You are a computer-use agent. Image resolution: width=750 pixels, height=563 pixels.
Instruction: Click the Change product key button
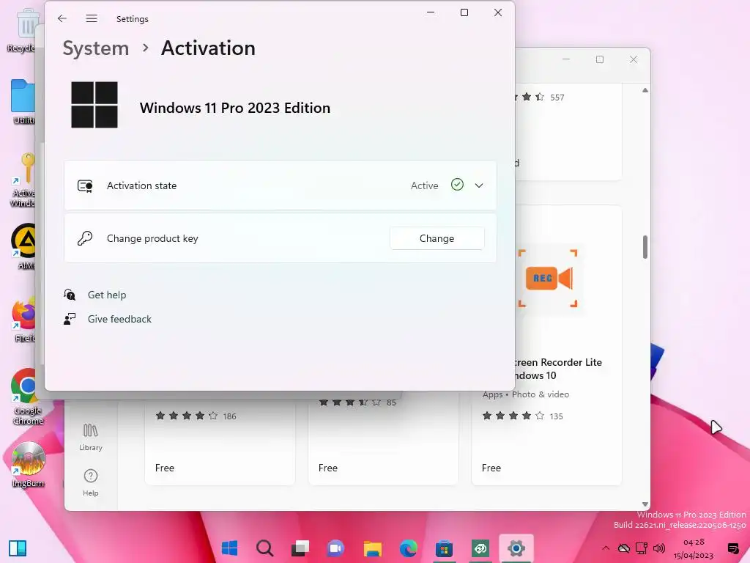coord(437,238)
